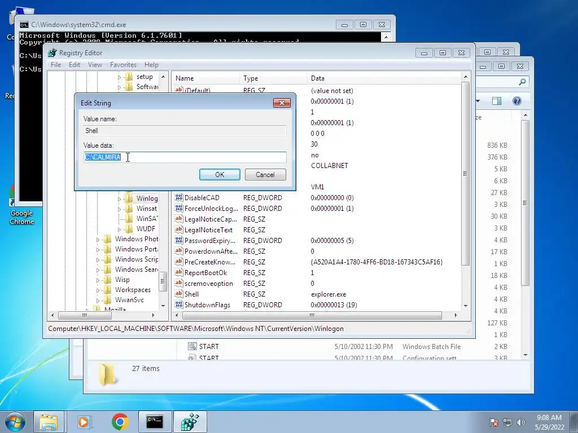Open the Edit menu in Registry Editor
This screenshot has width=578, height=433.
[74, 65]
